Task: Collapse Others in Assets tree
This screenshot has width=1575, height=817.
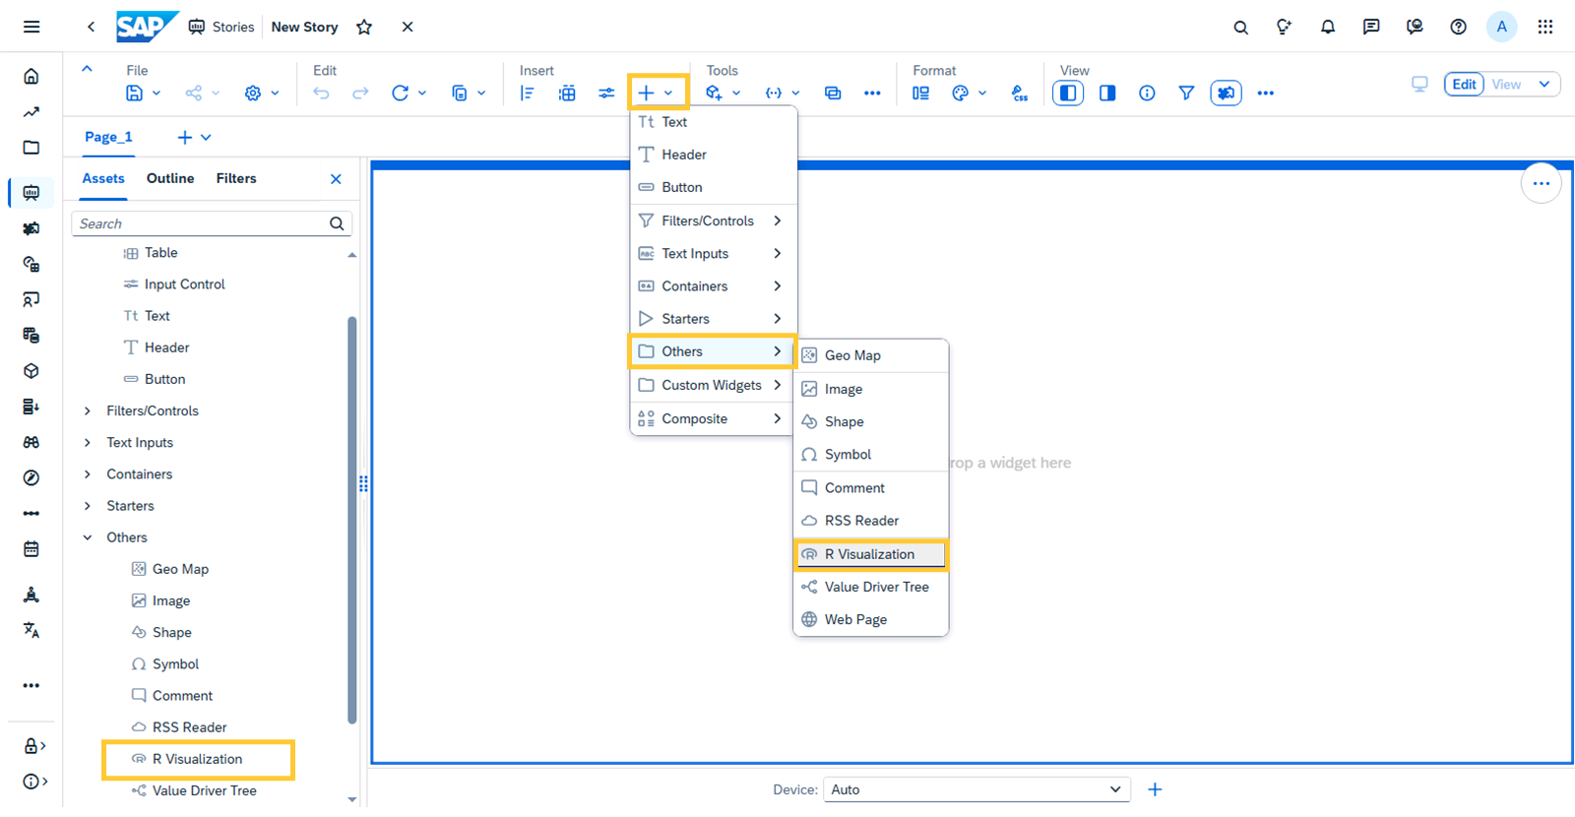Action: click(88, 537)
